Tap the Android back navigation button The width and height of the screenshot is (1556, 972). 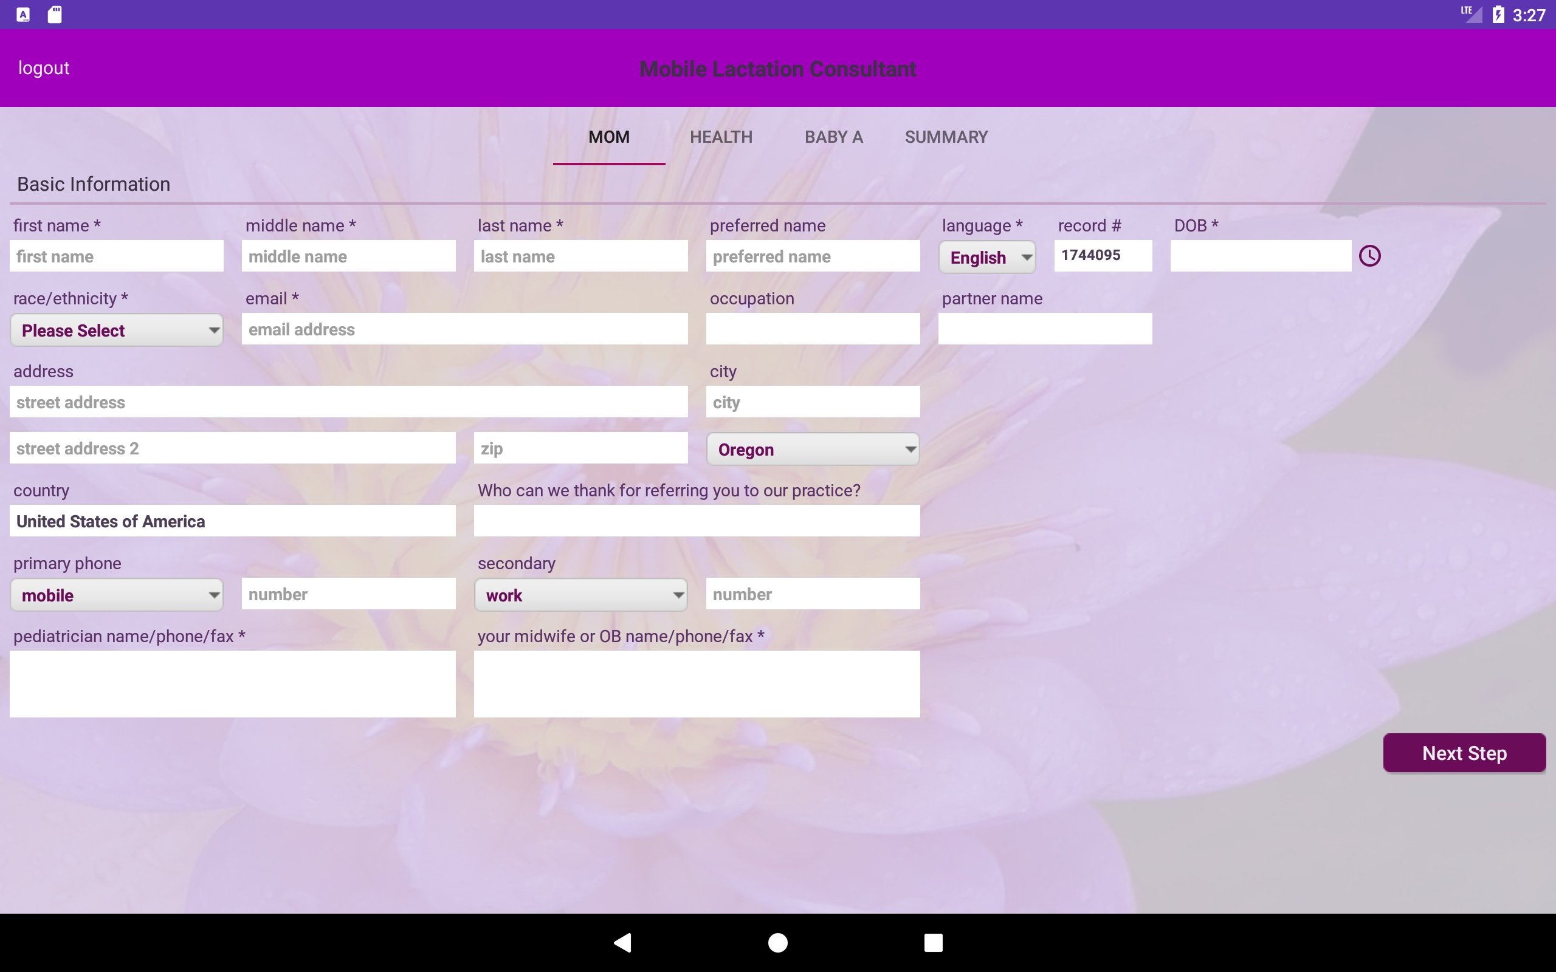[622, 942]
